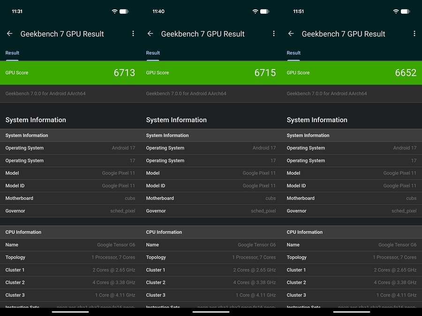Click Google Tensor G6 in 11:31 screen
Viewport: 422px width, 316px height.
(116, 245)
